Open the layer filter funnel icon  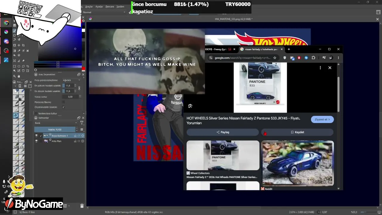point(82,123)
